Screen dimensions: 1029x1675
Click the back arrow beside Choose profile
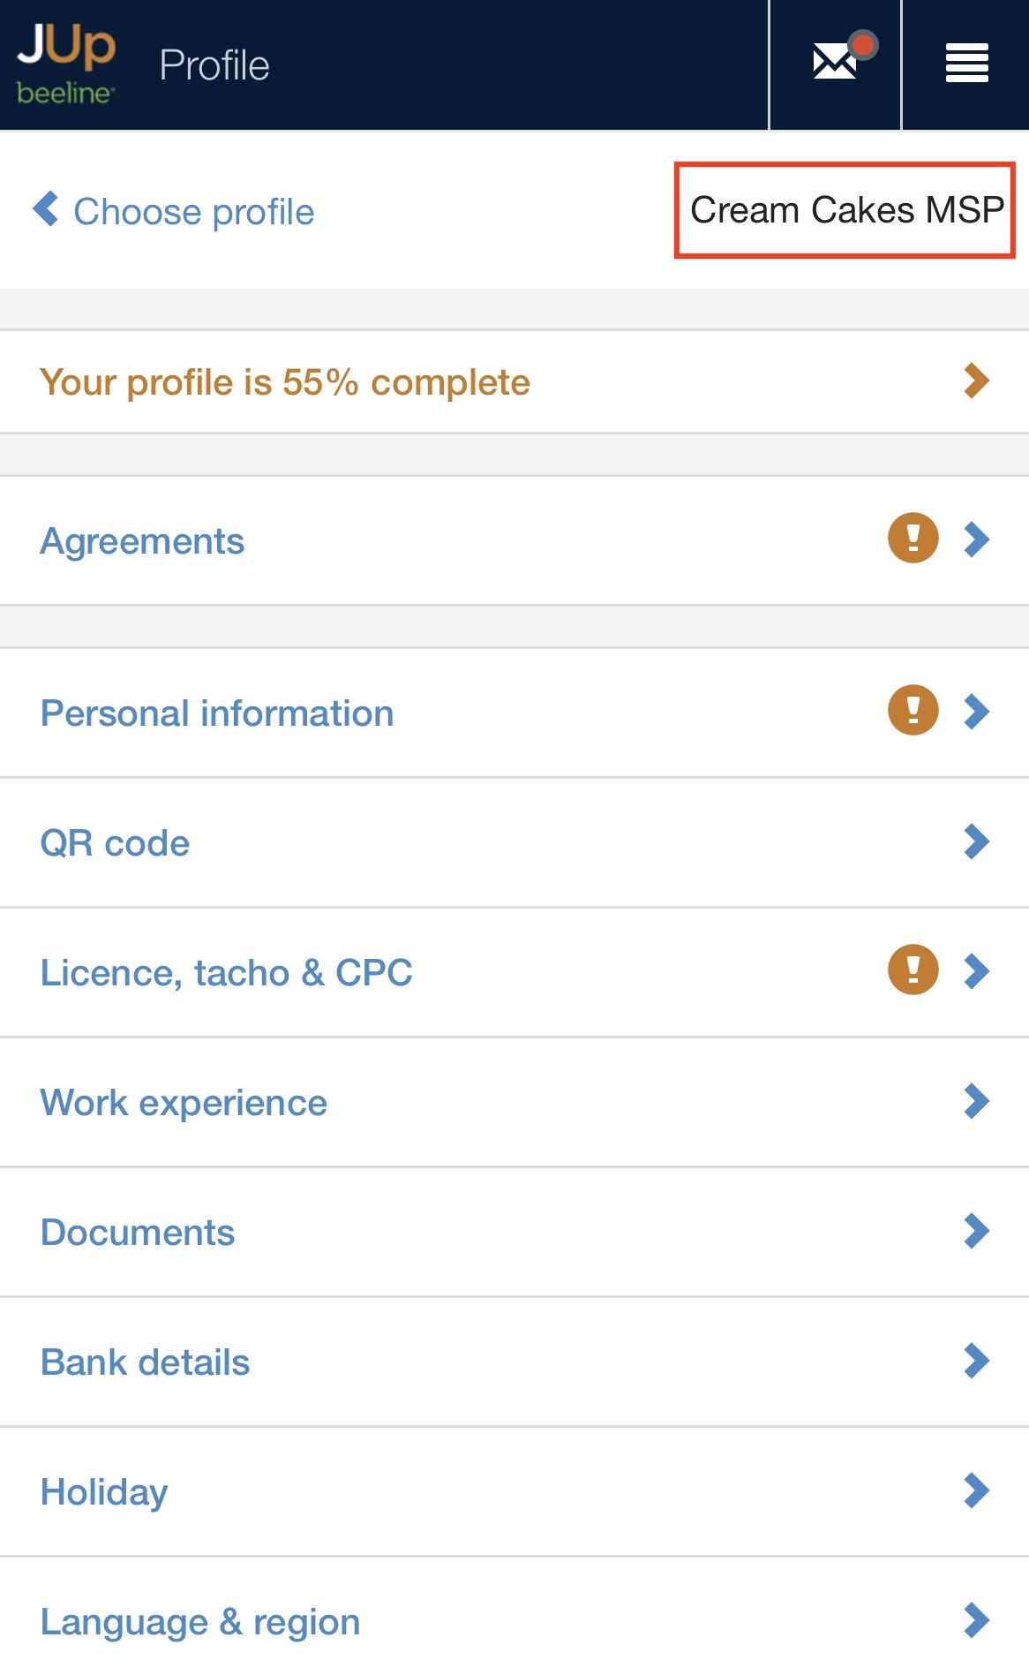tap(46, 209)
